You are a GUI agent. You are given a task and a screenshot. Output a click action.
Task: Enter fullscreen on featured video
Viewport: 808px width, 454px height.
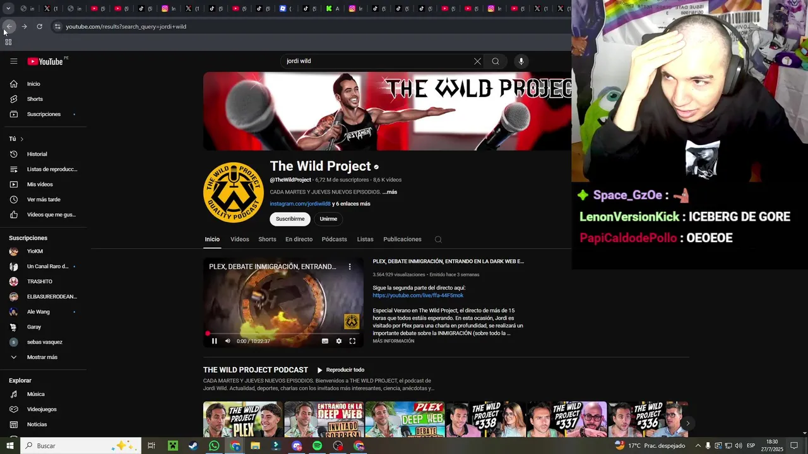(x=352, y=341)
